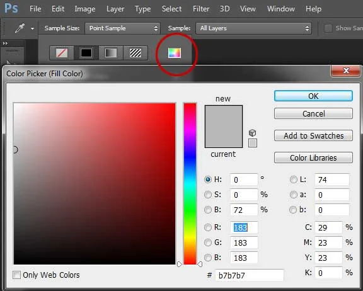Select the HSB brightness B radio button

coord(208,210)
